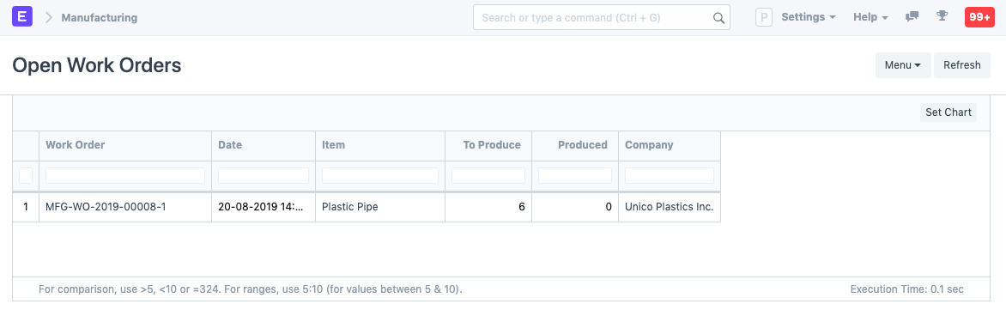Image resolution: width=1006 pixels, height=310 pixels.
Task: Select the MFG-WO-2019-00008-1 work order cell
Action: [125, 207]
